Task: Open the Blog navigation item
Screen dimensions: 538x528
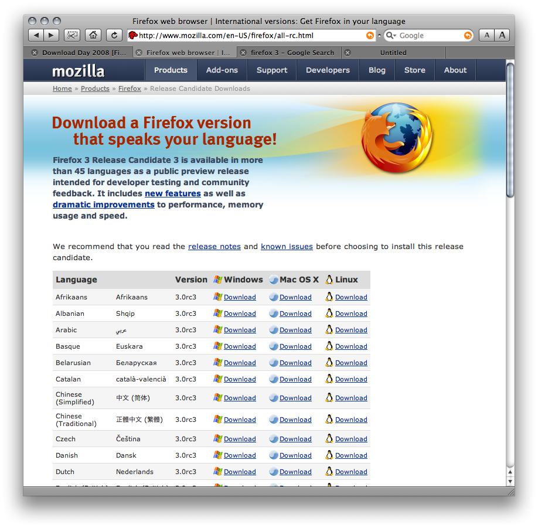Action: 377,70
